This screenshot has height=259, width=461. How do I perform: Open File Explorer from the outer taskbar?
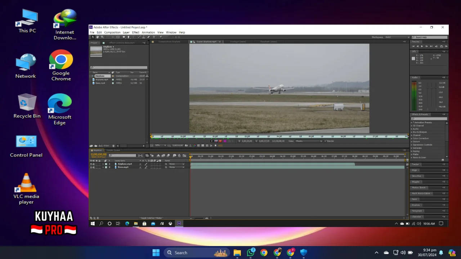click(x=237, y=253)
